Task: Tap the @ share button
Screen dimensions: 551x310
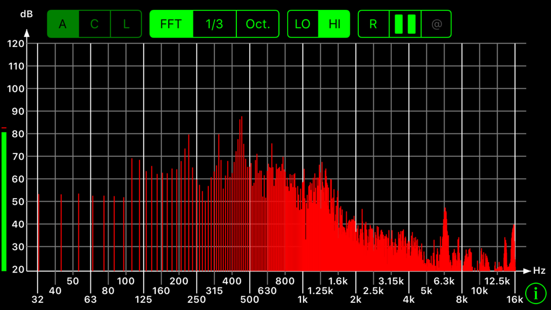Action: [436, 24]
